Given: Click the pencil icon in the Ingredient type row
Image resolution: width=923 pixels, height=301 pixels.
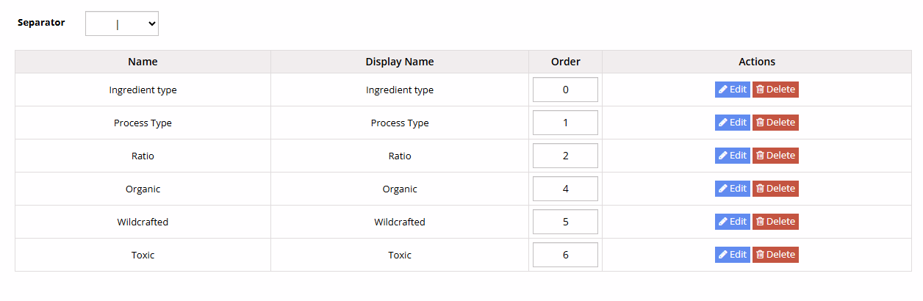Looking at the screenshot, I should [x=723, y=90].
